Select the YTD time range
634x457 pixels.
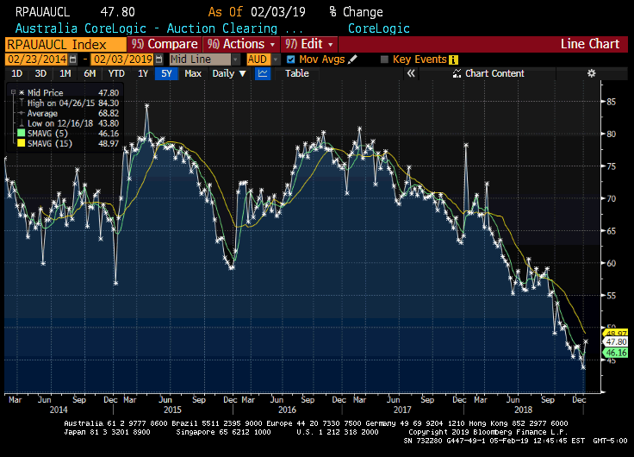pos(116,73)
